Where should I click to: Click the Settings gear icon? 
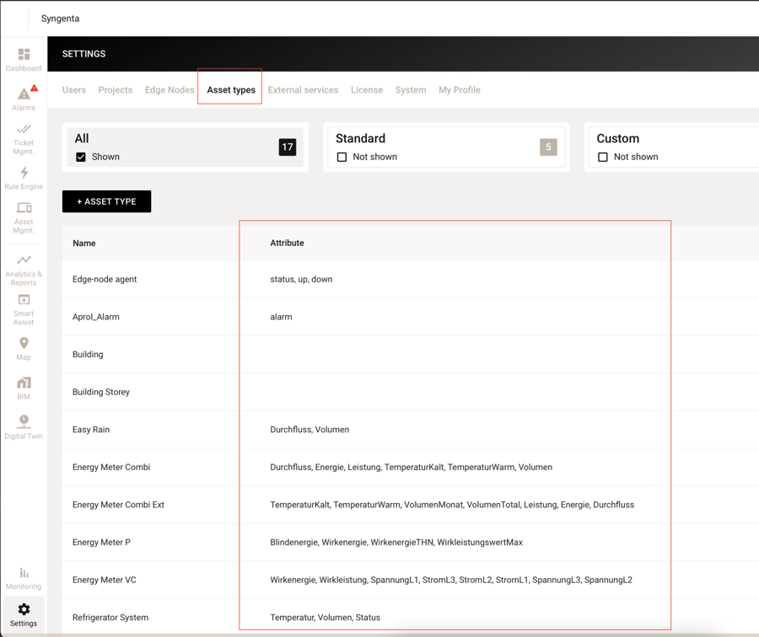click(24, 609)
